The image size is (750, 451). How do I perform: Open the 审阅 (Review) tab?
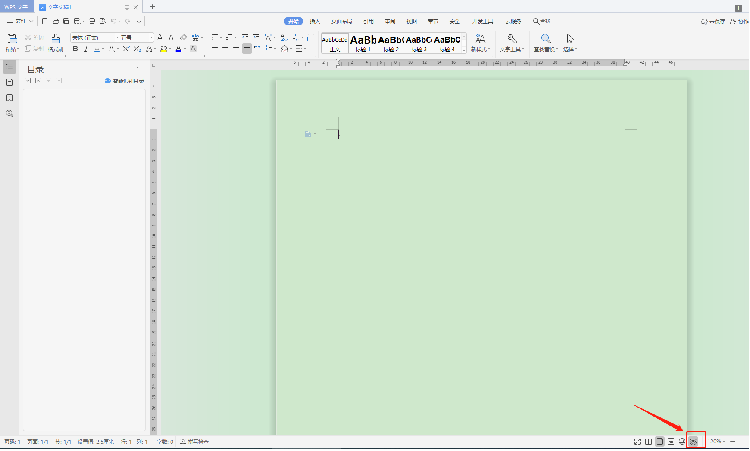pos(390,22)
